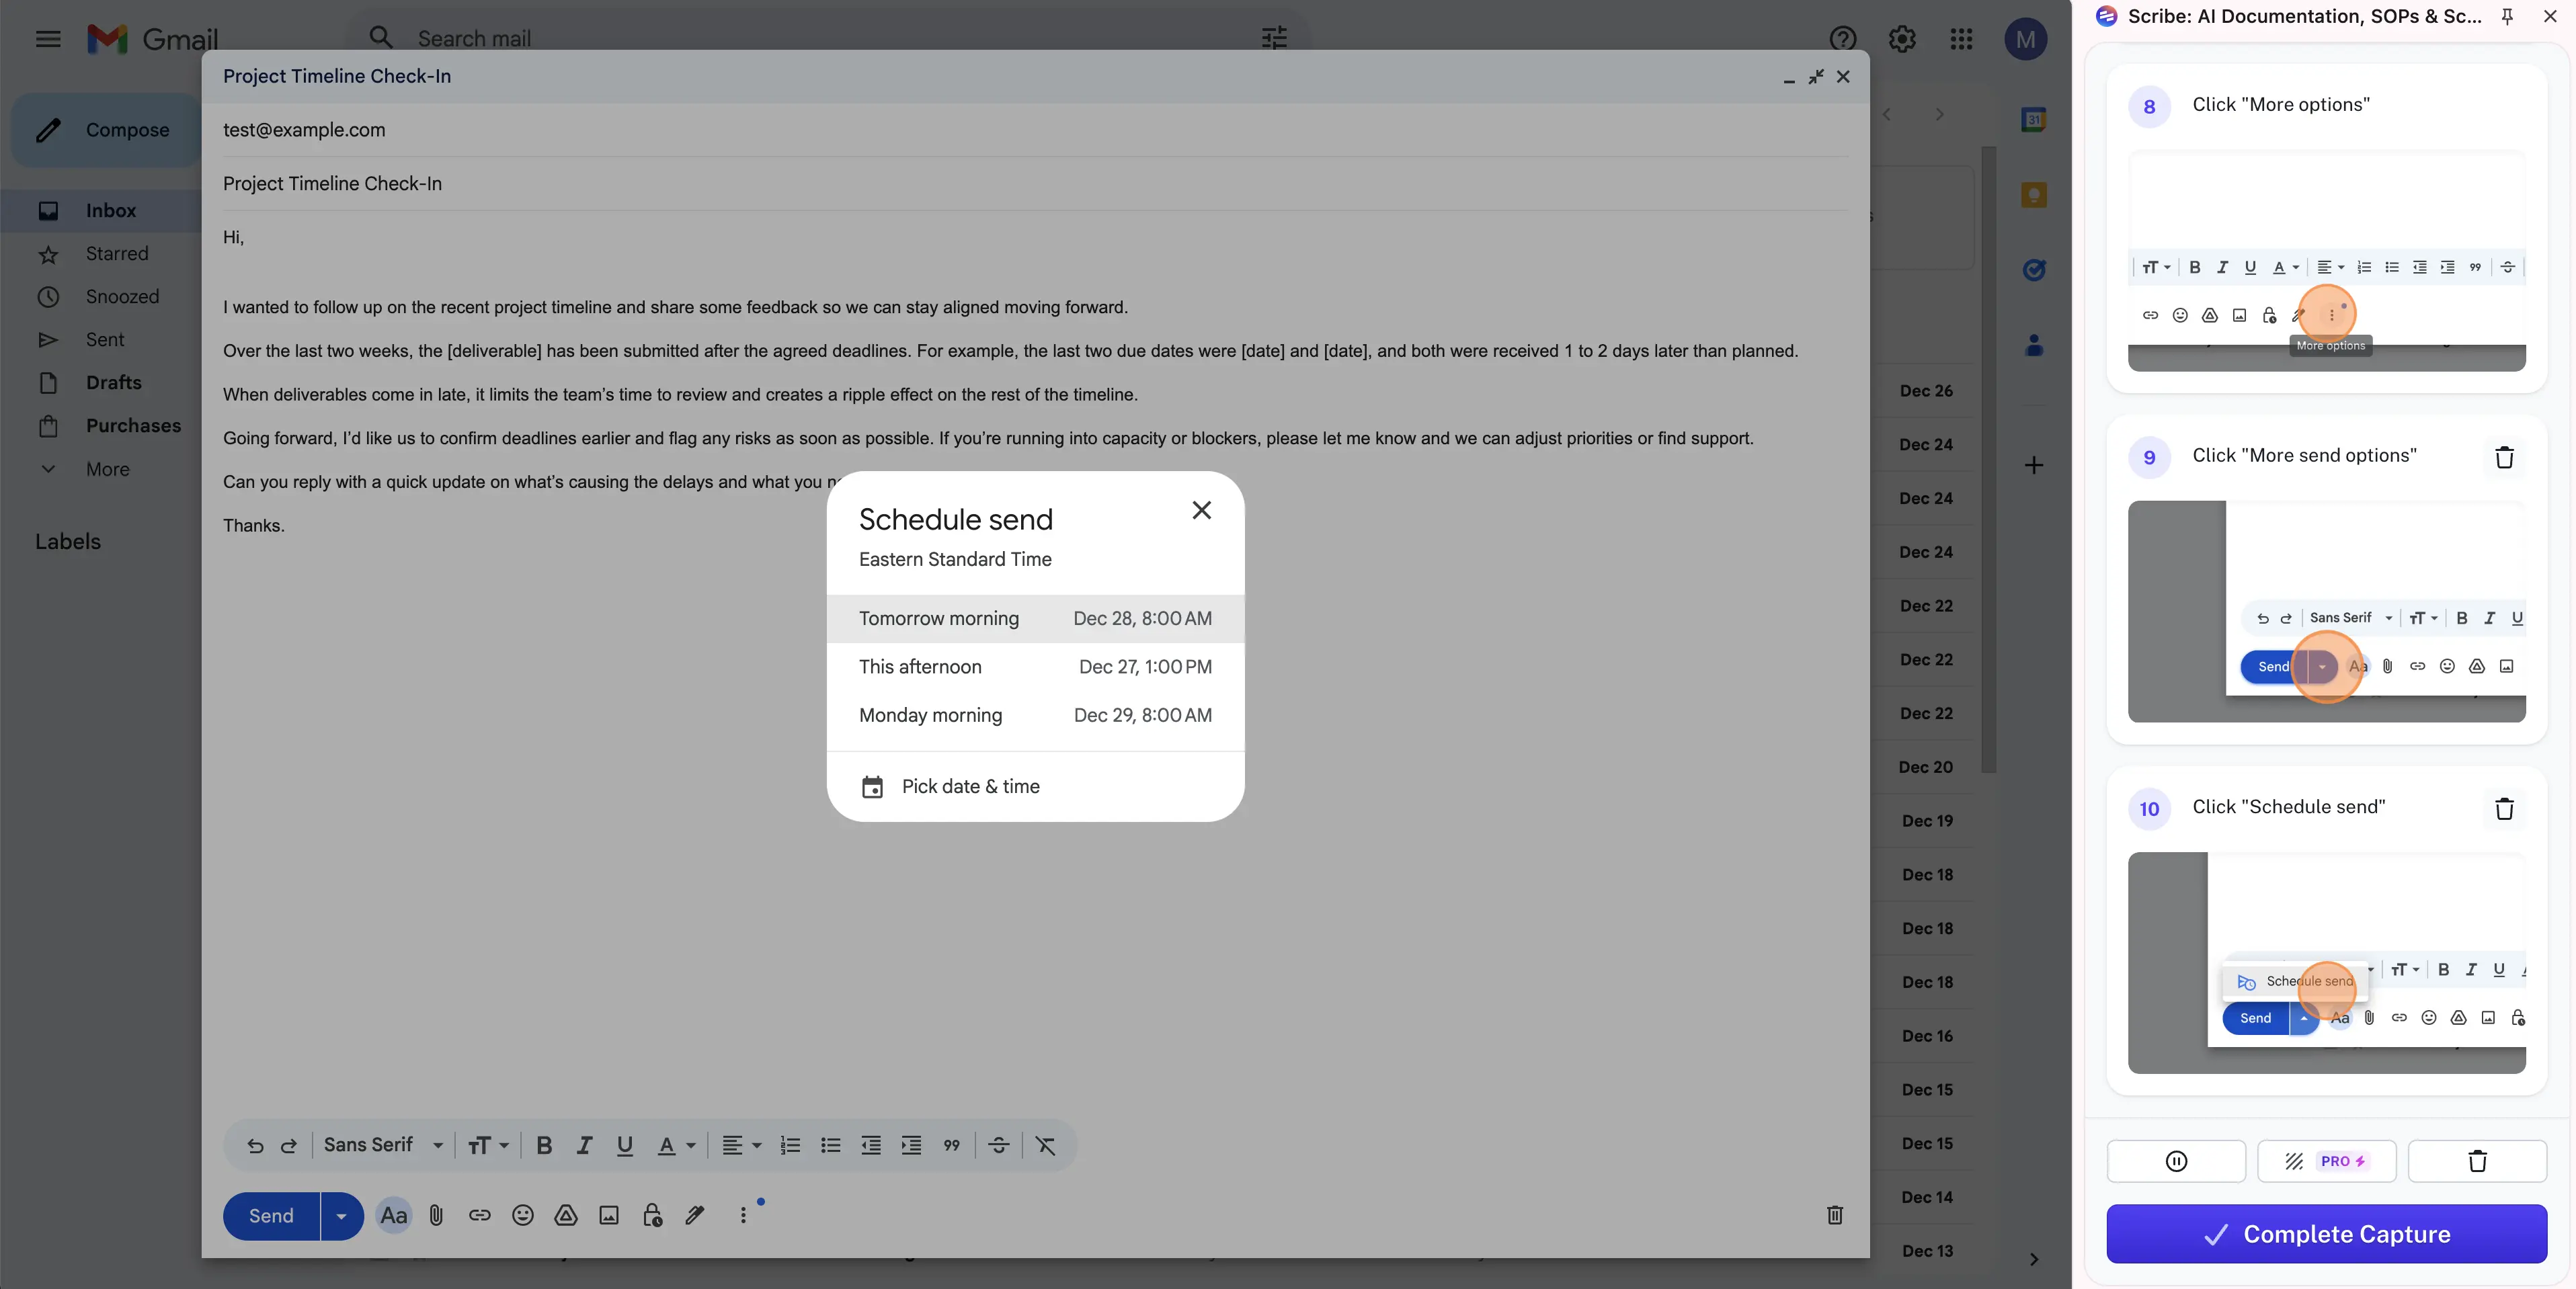Open the more send options arrow
The width and height of the screenshot is (2576, 1289).
[342, 1215]
